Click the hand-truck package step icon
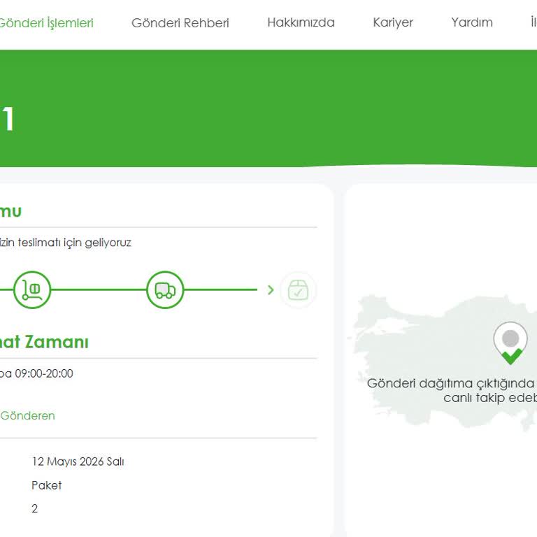This screenshot has height=537, width=537. pos(32,289)
